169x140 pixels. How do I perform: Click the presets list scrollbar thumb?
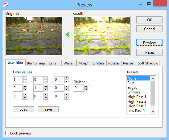point(153,93)
